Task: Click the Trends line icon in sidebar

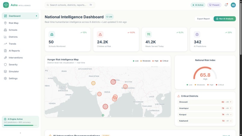Action: coord(5,44)
